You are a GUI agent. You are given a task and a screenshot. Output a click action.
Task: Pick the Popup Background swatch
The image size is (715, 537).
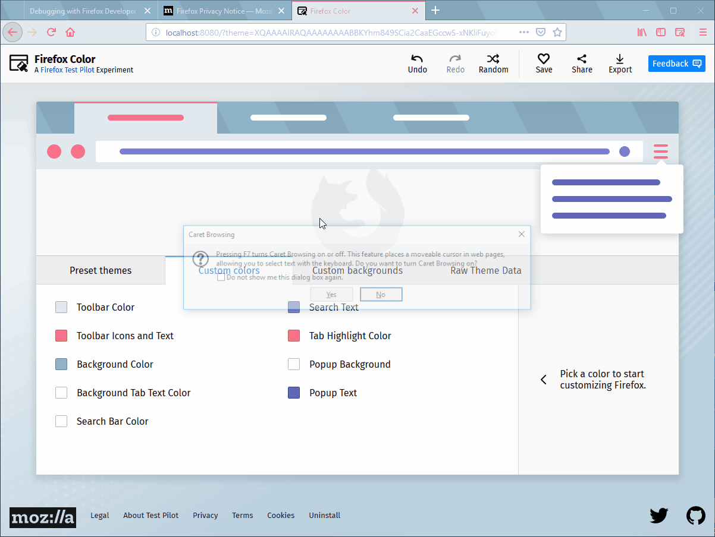pyautogui.click(x=294, y=364)
